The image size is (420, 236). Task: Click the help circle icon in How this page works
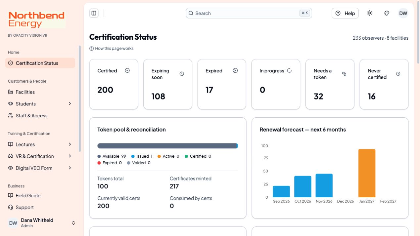click(x=92, y=49)
